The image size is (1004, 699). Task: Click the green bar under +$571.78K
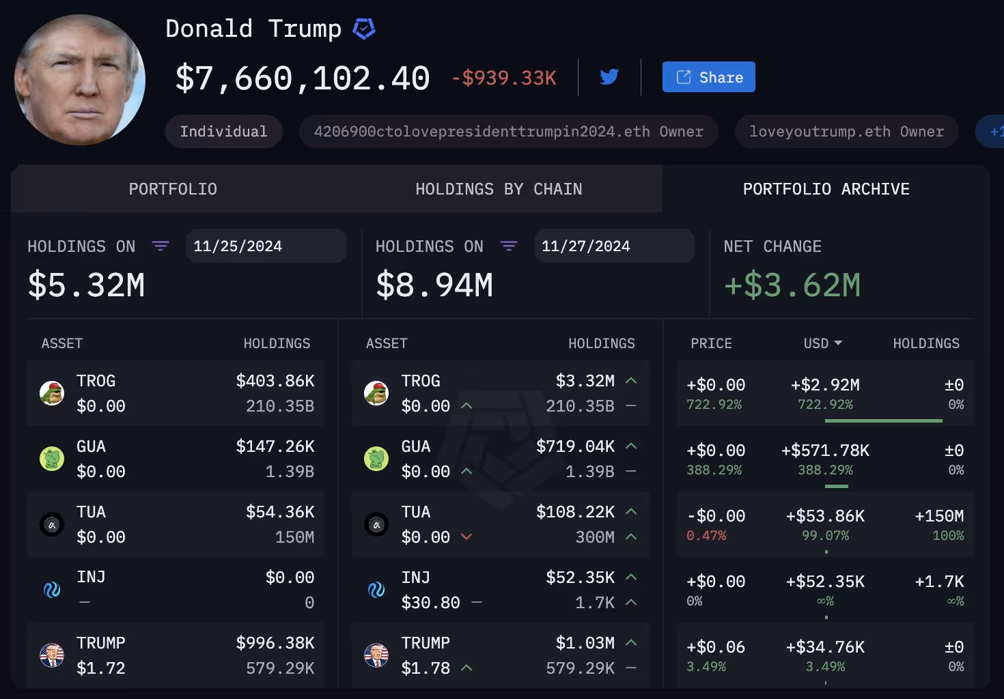pyautogui.click(x=837, y=486)
